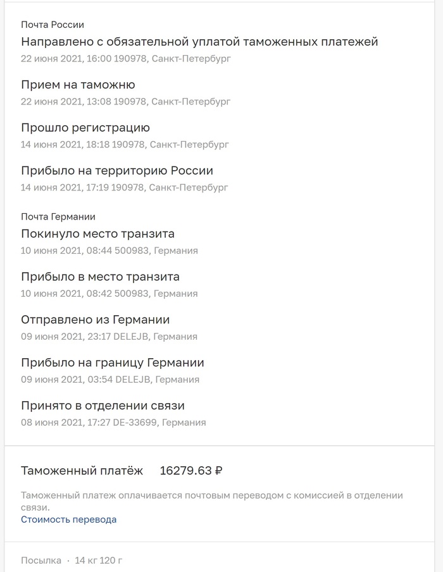Viewport: 443px width, 572px height.
Task: Click the 08 июня 2021, 17:27 DE-33699 timestamp
Action: coord(113,423)
